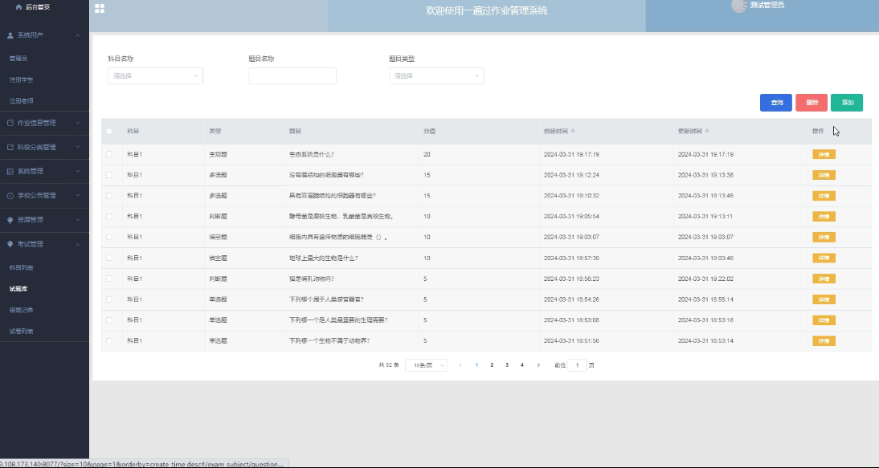Screen dimensions: 879x468
Task: Click the 测试管理员 username in header
Action: coord(767,5)
